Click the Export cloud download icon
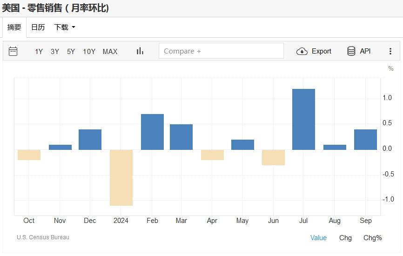This screenshot has height=256, width=403. [302, 51]
